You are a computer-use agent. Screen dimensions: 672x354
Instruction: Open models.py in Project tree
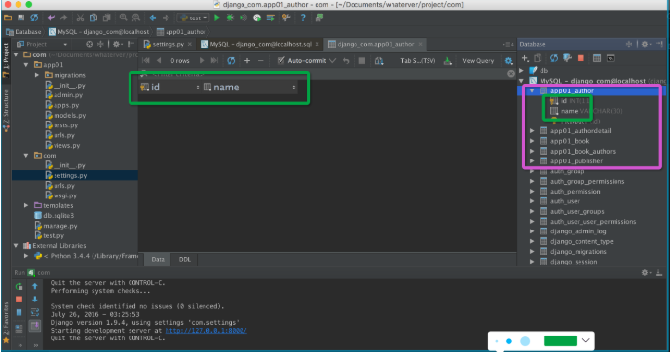(69, 116)
